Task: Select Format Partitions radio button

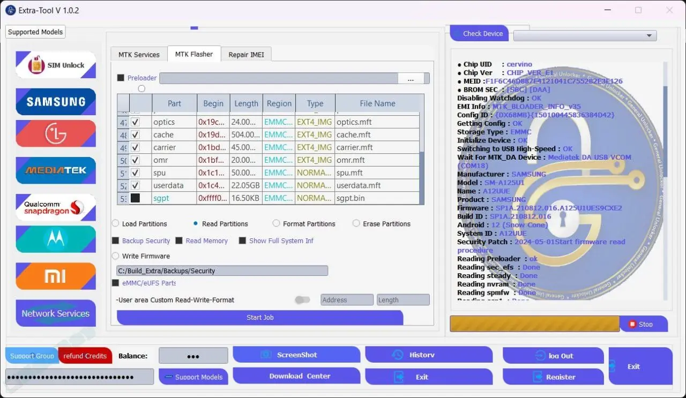Action: (276, 223)
